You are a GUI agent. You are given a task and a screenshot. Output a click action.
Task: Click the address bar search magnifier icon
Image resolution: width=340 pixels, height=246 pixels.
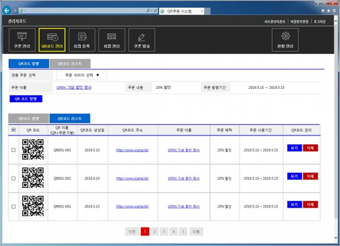coord(148,10)
